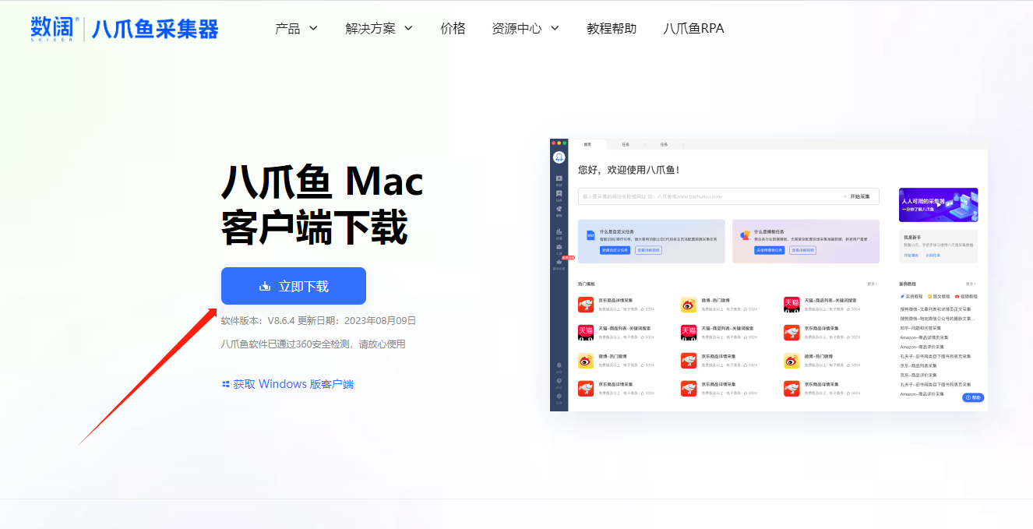Go to 教程帮助 page
Viewport: 1033px width, 529px height.
(x=612, y=28)
